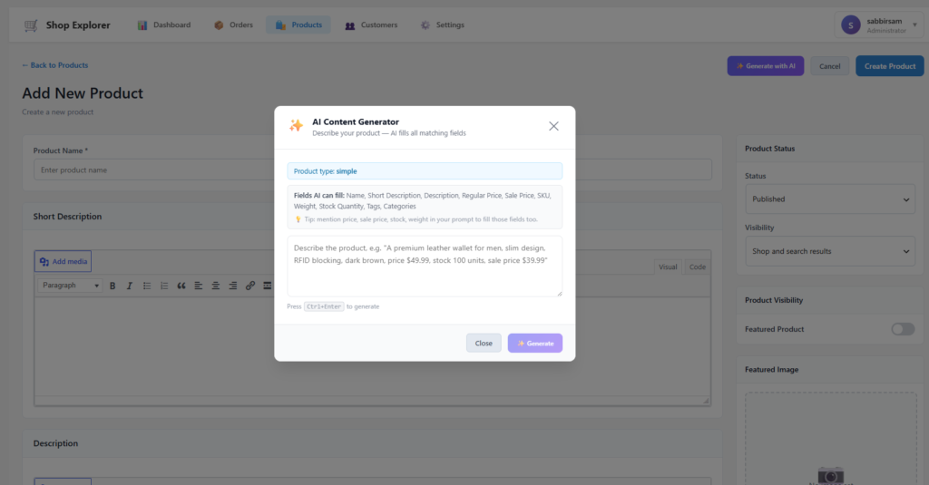Open the Status dropdown showing Published
This screenshot has height=485, width=929.
tap(830, 199)
